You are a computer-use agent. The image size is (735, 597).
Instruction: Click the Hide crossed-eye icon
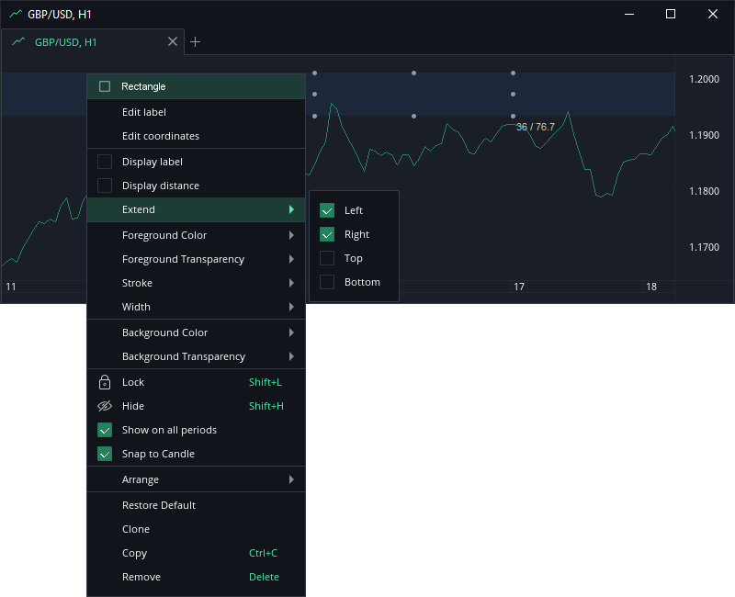point(105,406)
